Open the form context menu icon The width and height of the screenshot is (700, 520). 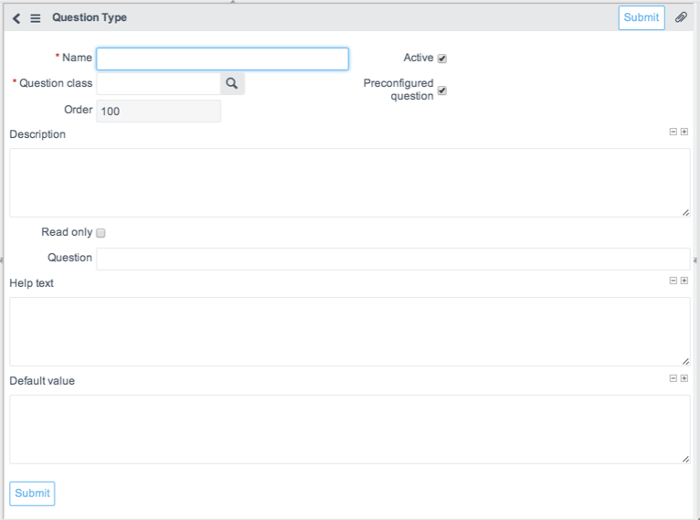click(36, 18)
